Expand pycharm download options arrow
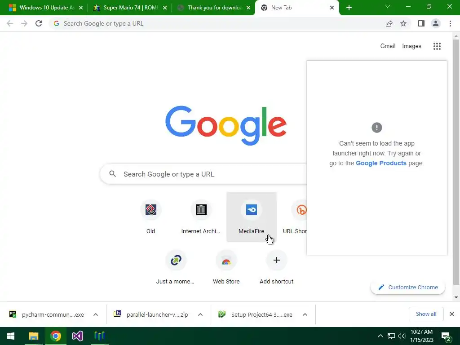This screenshot has height=345, width=460. pyautogui.click(x=96, y=314)
